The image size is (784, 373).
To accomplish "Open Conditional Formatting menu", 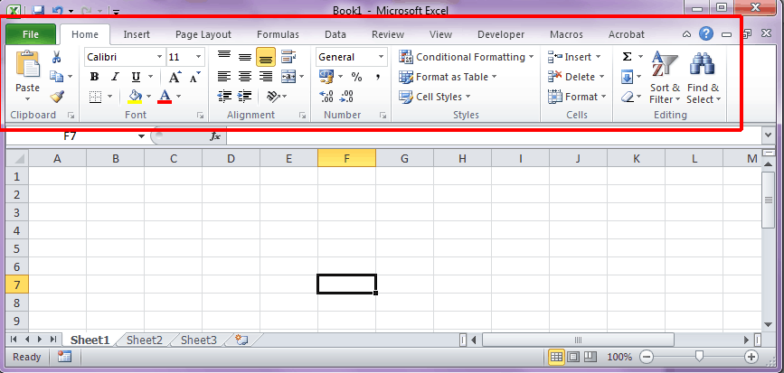I will (466, 57).
